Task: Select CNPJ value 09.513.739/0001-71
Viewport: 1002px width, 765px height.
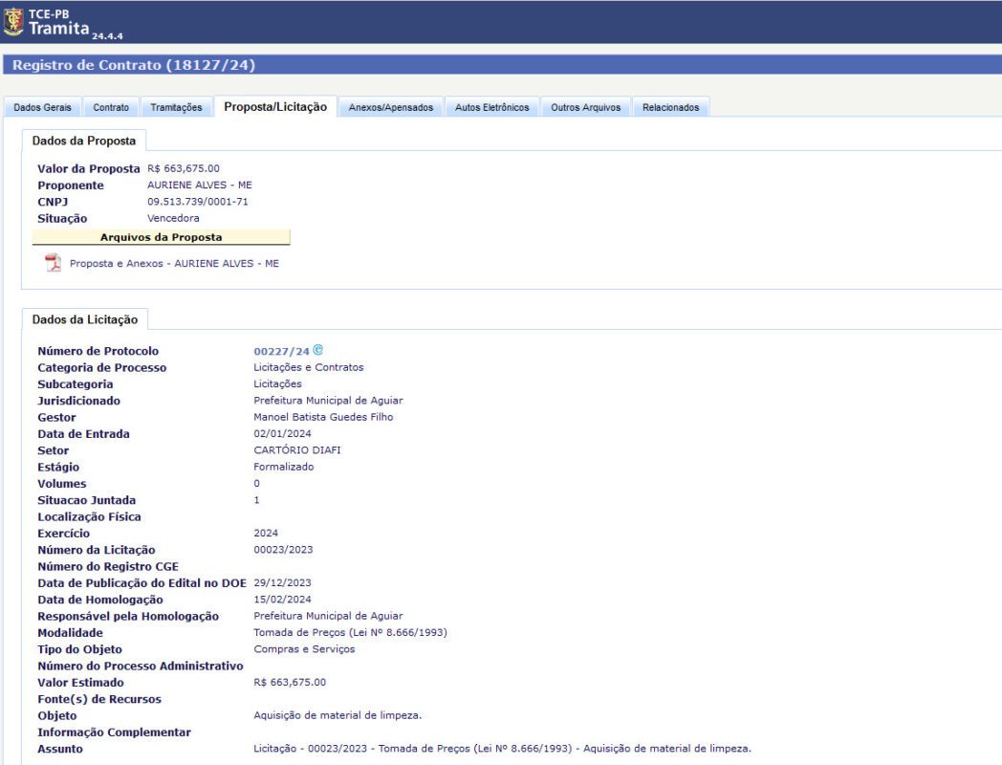Action: click(198, 202)
